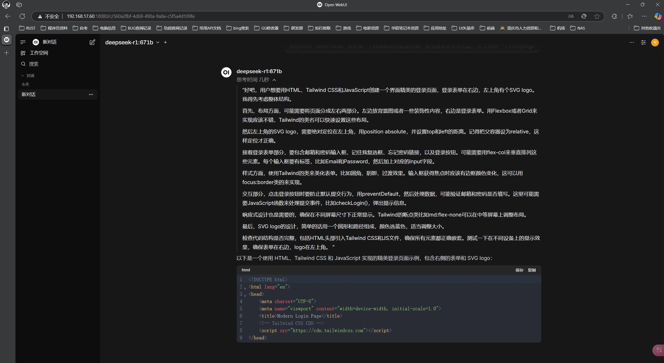Open the 功能查阅记录 bookmarks folder

pos(172,28)
